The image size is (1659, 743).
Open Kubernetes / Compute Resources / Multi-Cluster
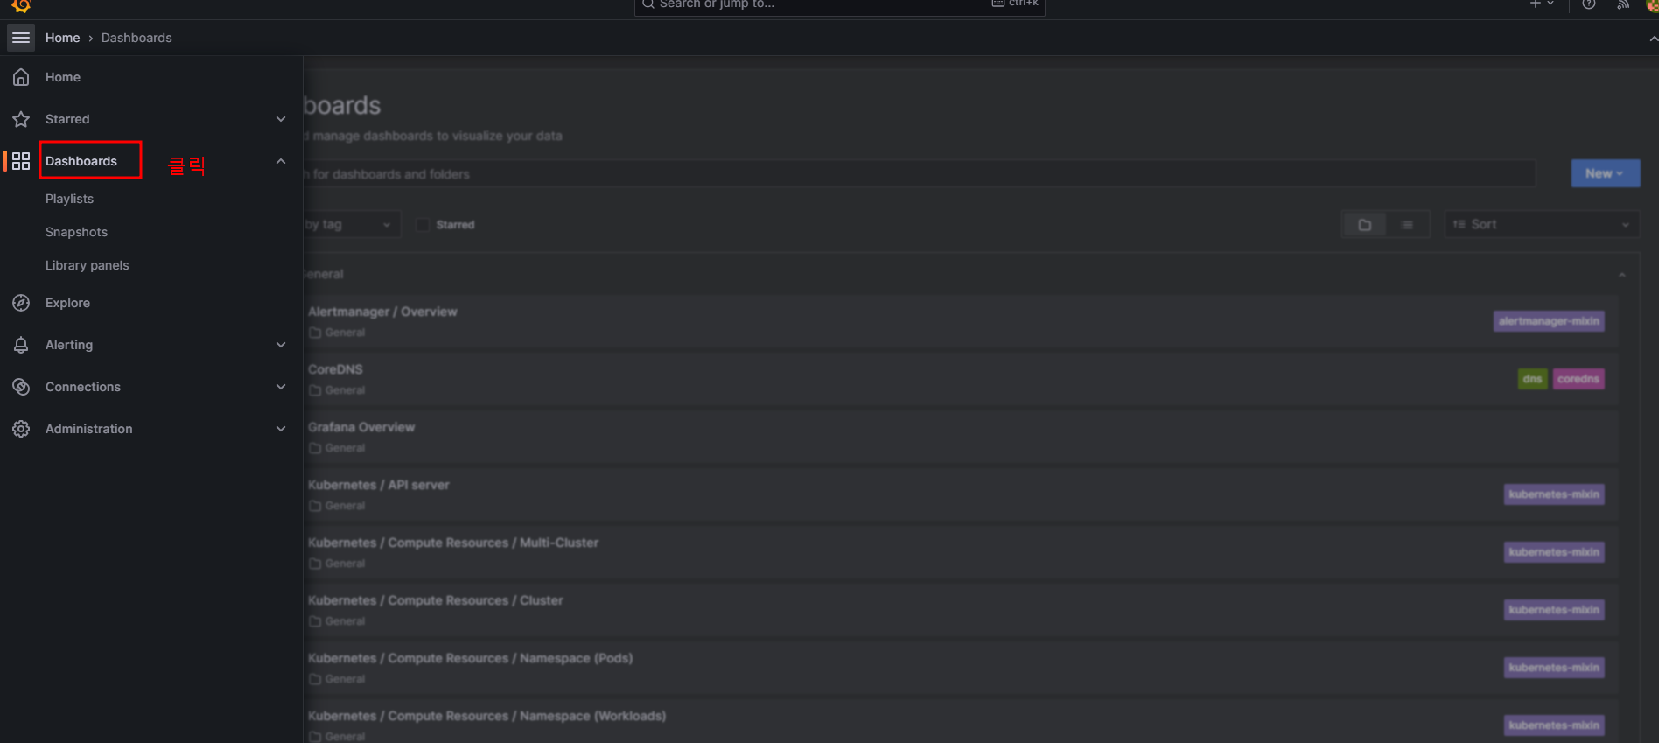(x=453, y=543)
